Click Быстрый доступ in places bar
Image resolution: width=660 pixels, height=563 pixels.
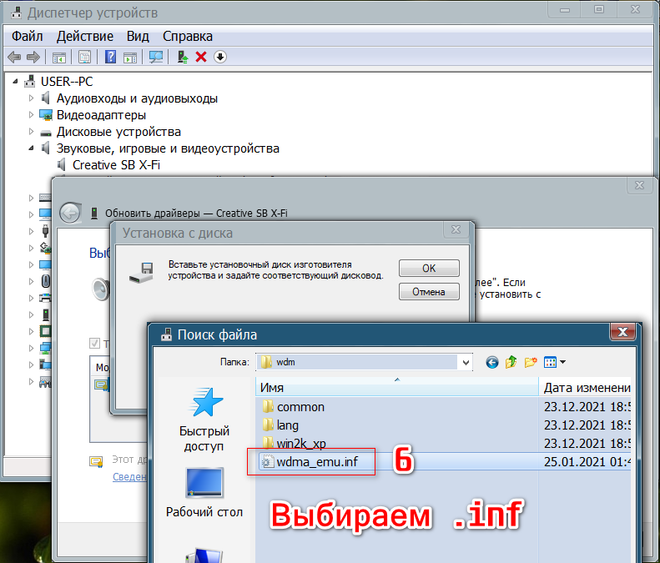click(204, 420)
